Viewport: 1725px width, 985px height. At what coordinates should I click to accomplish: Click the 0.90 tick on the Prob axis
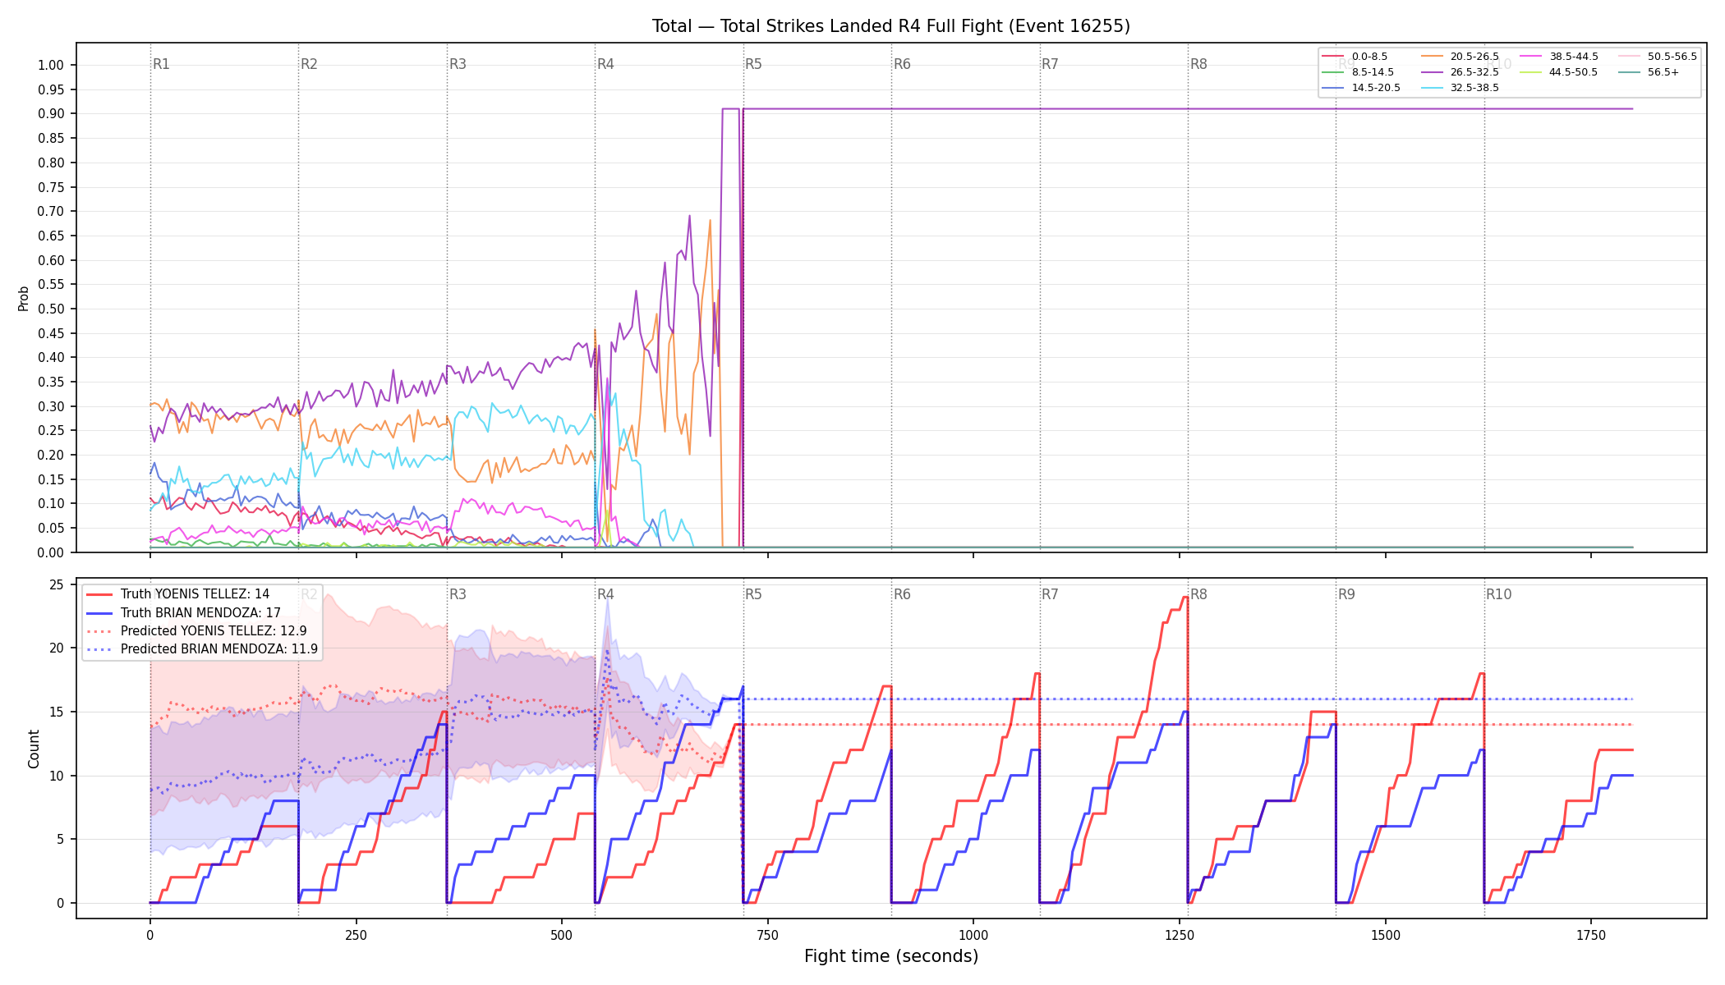pyautogui.click(x=51, y=114)
